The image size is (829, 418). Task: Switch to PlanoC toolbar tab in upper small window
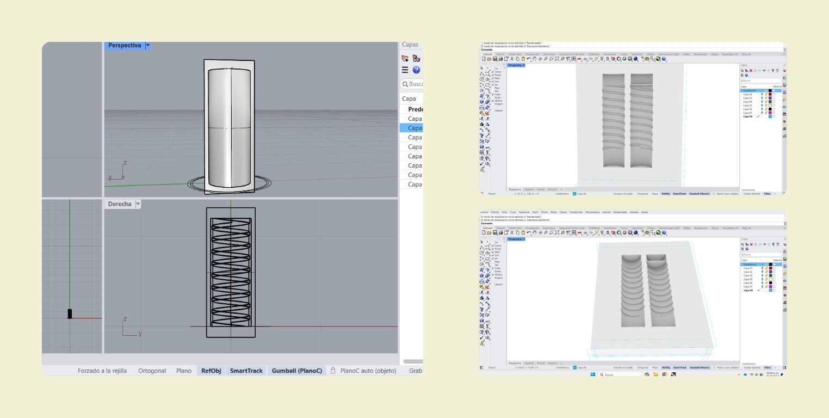(x=500, y=54)
